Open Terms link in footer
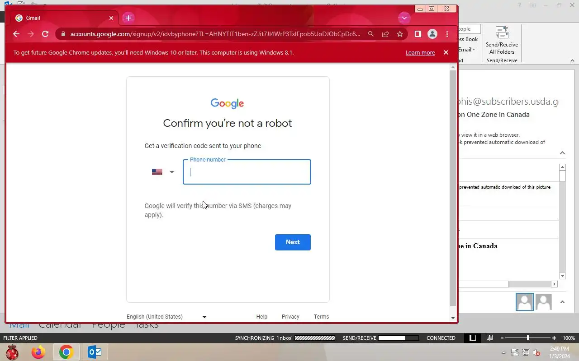Viewport: 579px width, 361px height. pyautogui.click(x=322, y=317)
